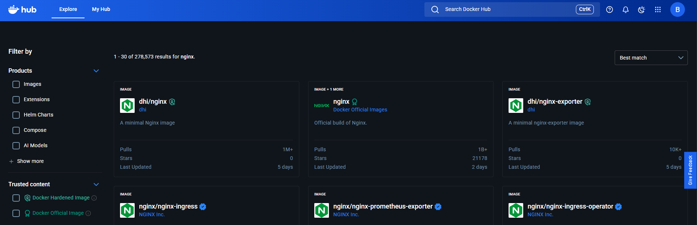Collapse the Products filter section
This screenshot has width=697, height=225.
click(96, 71)
